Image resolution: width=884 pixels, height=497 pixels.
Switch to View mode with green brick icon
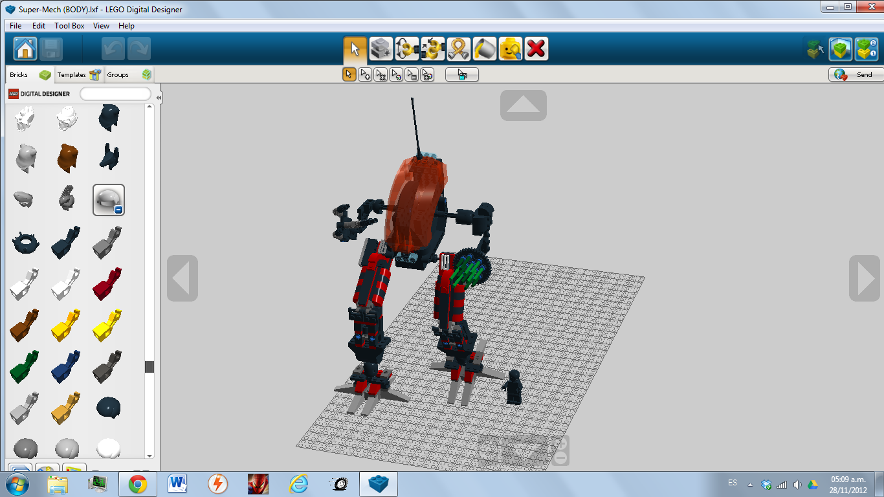point(841,49)
